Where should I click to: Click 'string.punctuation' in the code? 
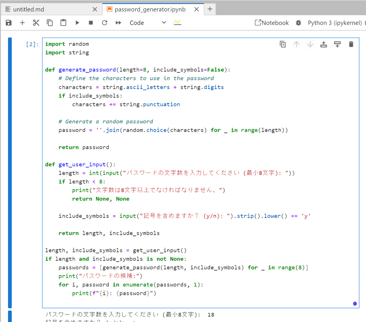[x=149, y=104]
